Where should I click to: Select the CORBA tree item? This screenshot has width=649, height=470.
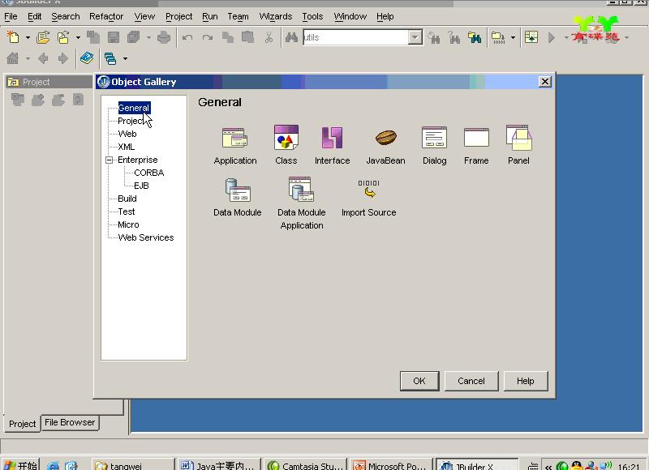point(149,173)
